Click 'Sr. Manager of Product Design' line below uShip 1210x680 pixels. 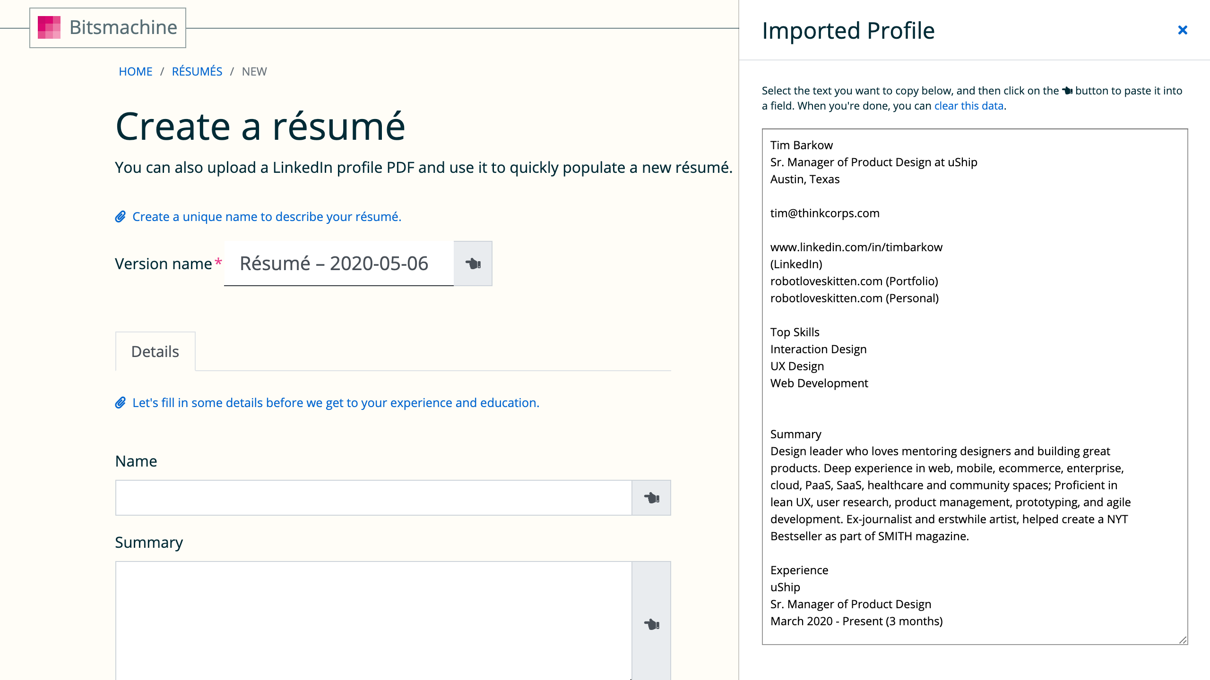pyautogui.click(x=851, y=604)
